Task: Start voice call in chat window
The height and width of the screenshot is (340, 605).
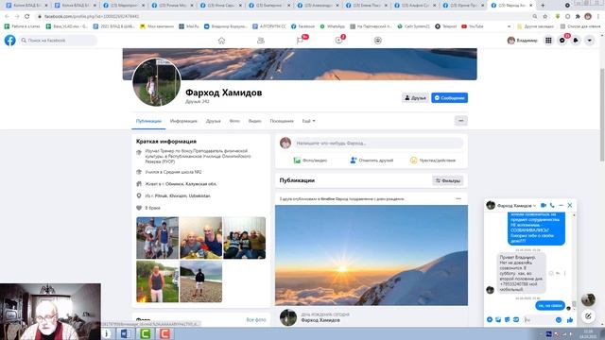Action: 552,206
